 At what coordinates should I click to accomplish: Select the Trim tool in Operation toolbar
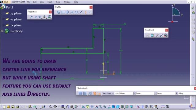click(40, 17)
